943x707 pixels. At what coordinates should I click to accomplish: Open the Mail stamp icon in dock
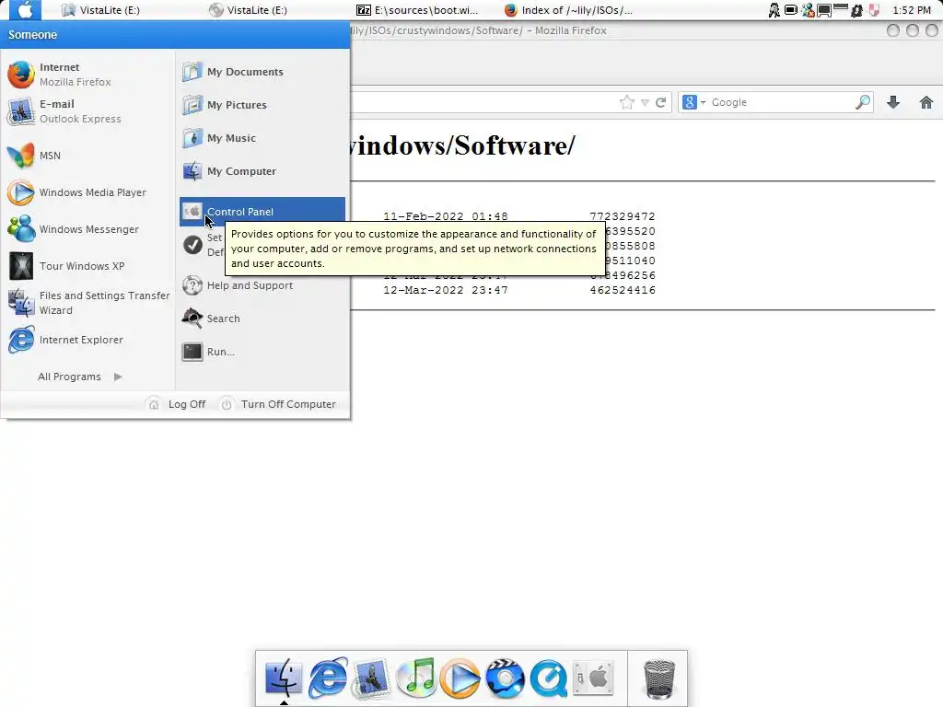click(371, 678)
